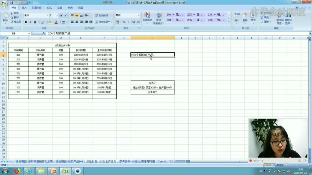Click the Windows Start button

5,171
